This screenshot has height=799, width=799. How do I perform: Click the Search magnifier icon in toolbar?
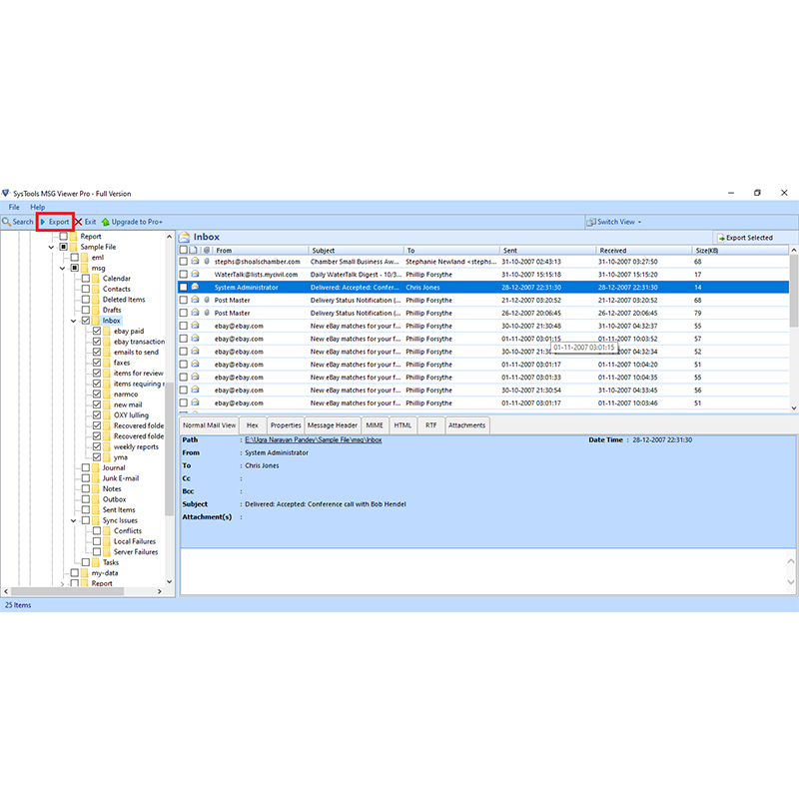click(7, 222)
